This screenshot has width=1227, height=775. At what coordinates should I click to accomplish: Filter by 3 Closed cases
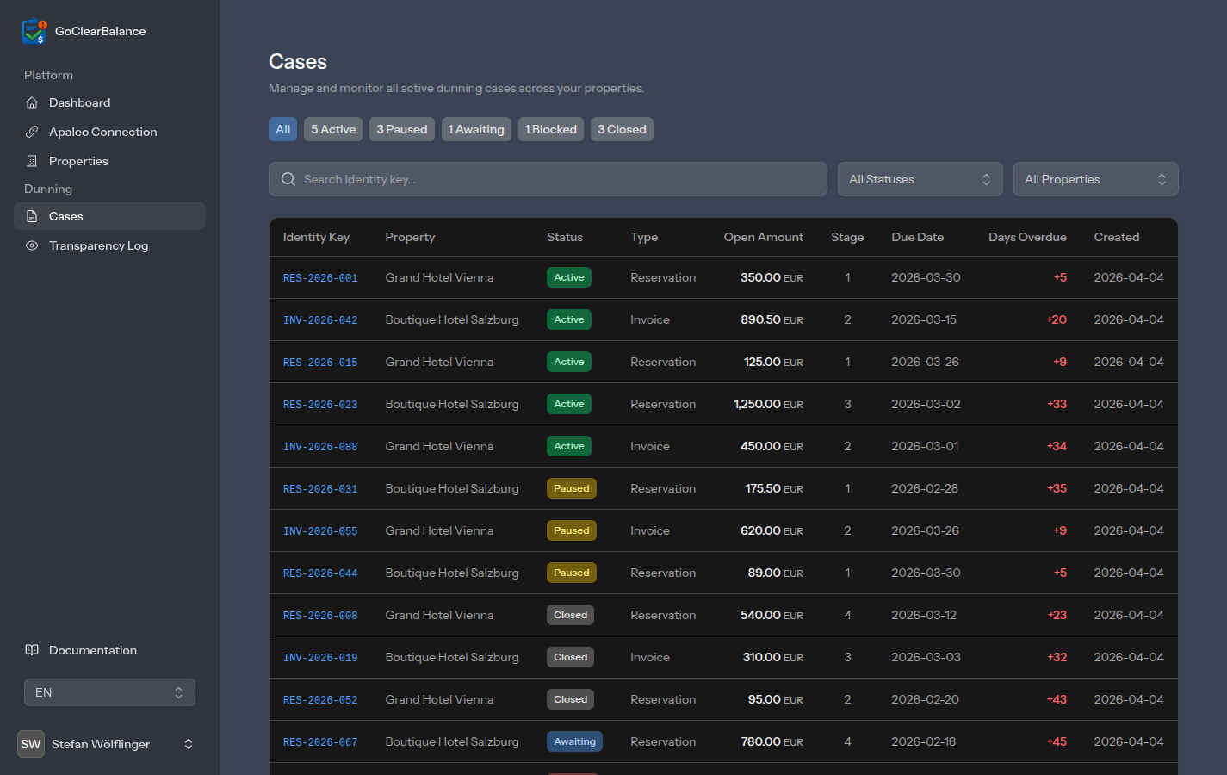[622, 129]
